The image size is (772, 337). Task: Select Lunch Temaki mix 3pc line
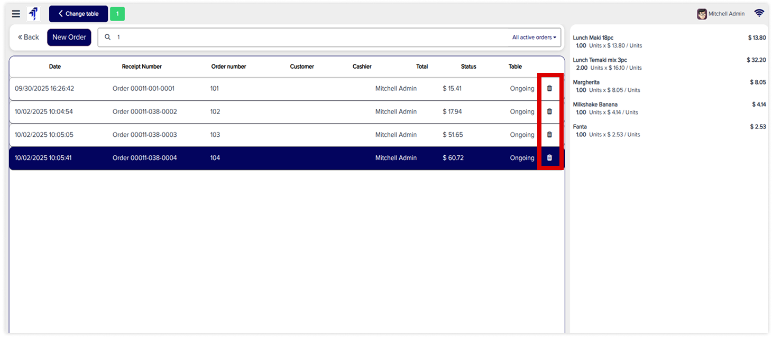point(600,60)
